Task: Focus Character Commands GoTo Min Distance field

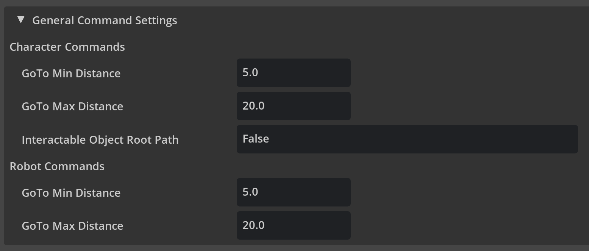Action: [x=294, y=73]
